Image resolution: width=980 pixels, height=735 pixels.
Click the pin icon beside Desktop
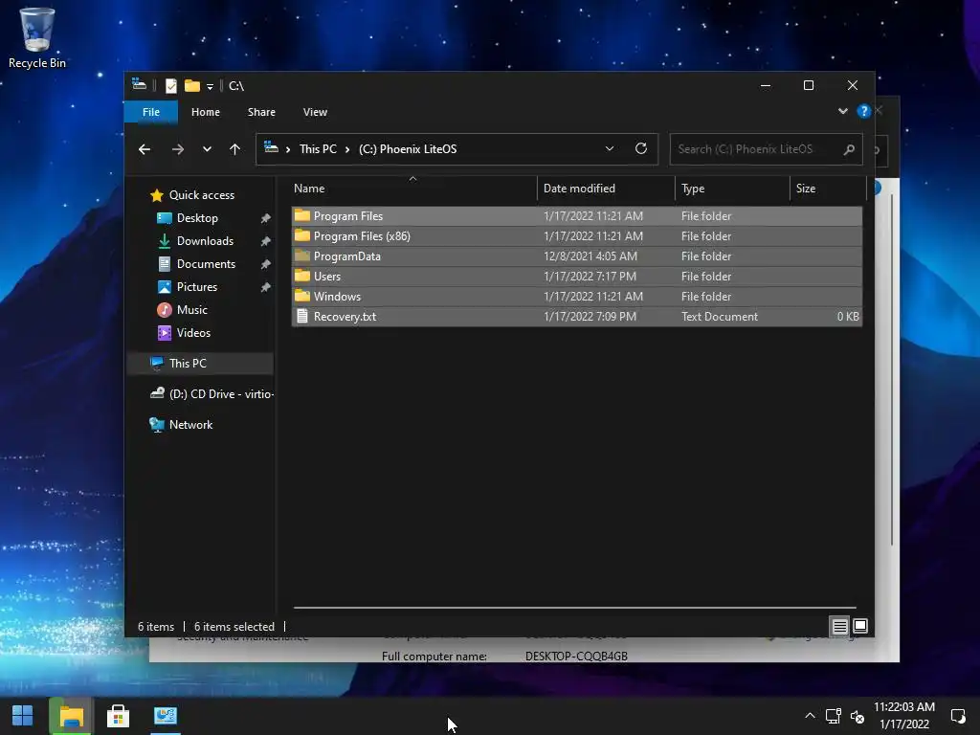click(265, 218)
